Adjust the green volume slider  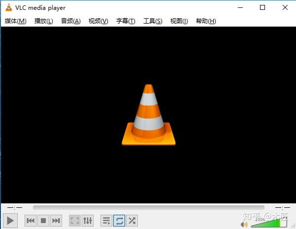click(x=269, y=223)
